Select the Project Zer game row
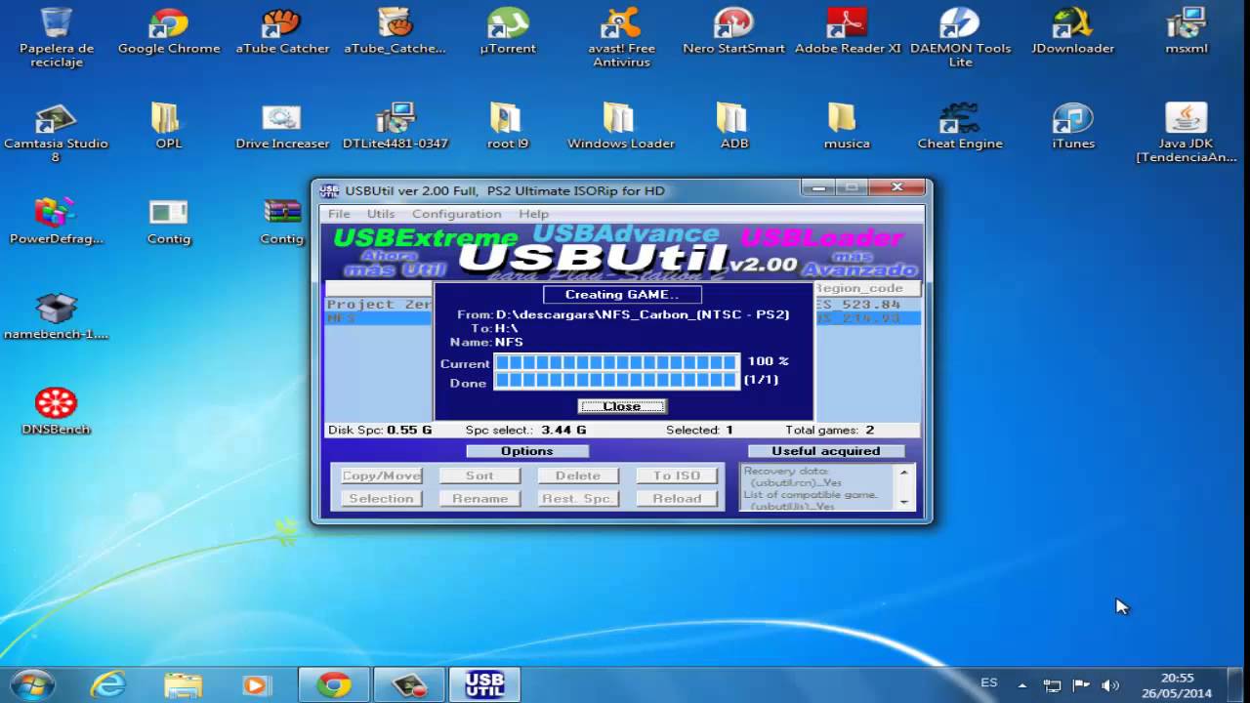This screenshot has height=703, width=1250. [x=379, y=305]
